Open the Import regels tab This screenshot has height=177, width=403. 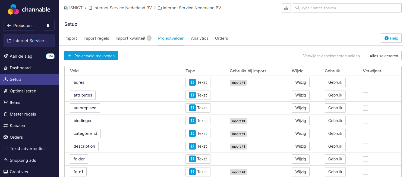click(96, 38)
